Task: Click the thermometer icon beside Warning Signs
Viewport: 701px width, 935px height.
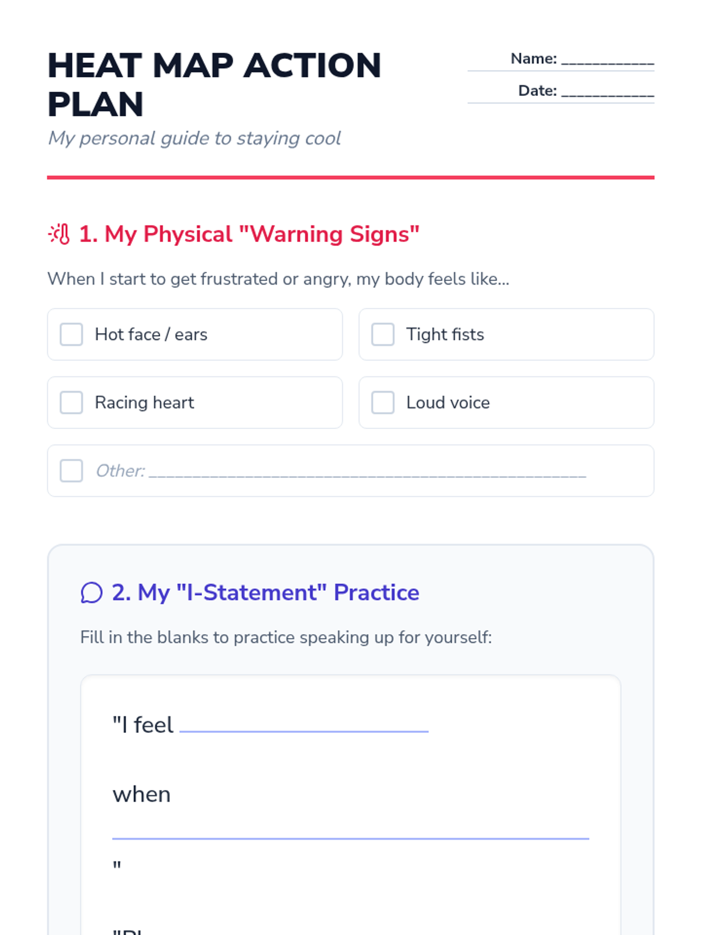Action: tap(59, 234)
